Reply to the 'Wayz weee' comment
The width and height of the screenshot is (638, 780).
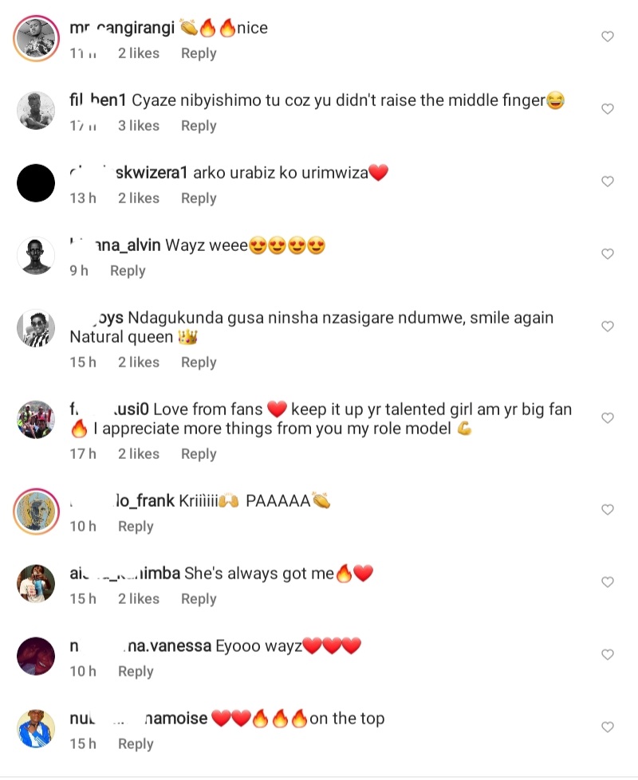pos(128,271)
